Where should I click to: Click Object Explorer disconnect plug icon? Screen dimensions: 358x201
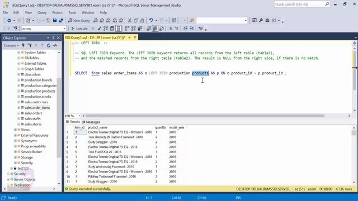point(30,45)
